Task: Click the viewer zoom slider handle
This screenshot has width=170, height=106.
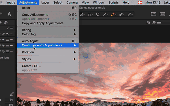Action: pyautogui.click(x=159, y=23)
